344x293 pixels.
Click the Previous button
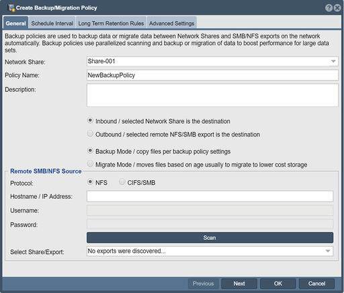(203, 284)
